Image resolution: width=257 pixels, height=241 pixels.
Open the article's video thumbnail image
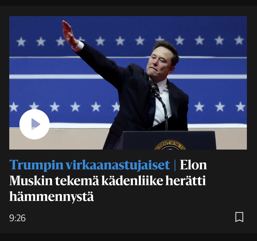tap(128, 83)
